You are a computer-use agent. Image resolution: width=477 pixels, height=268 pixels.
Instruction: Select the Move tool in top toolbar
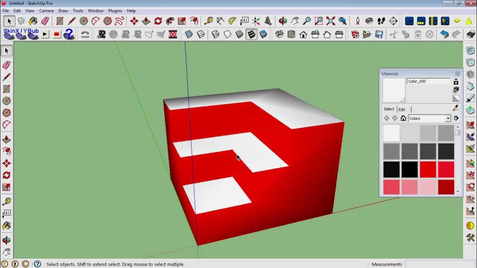pyautogui.click(x=134, y=21)
